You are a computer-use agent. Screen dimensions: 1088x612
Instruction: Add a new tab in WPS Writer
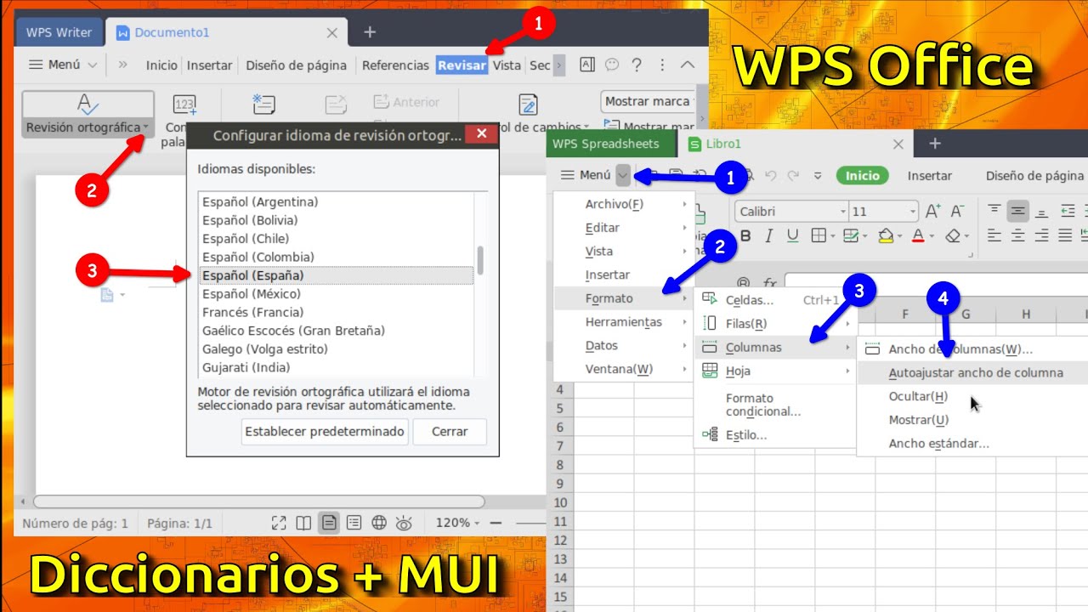click(x=369, y=32)
